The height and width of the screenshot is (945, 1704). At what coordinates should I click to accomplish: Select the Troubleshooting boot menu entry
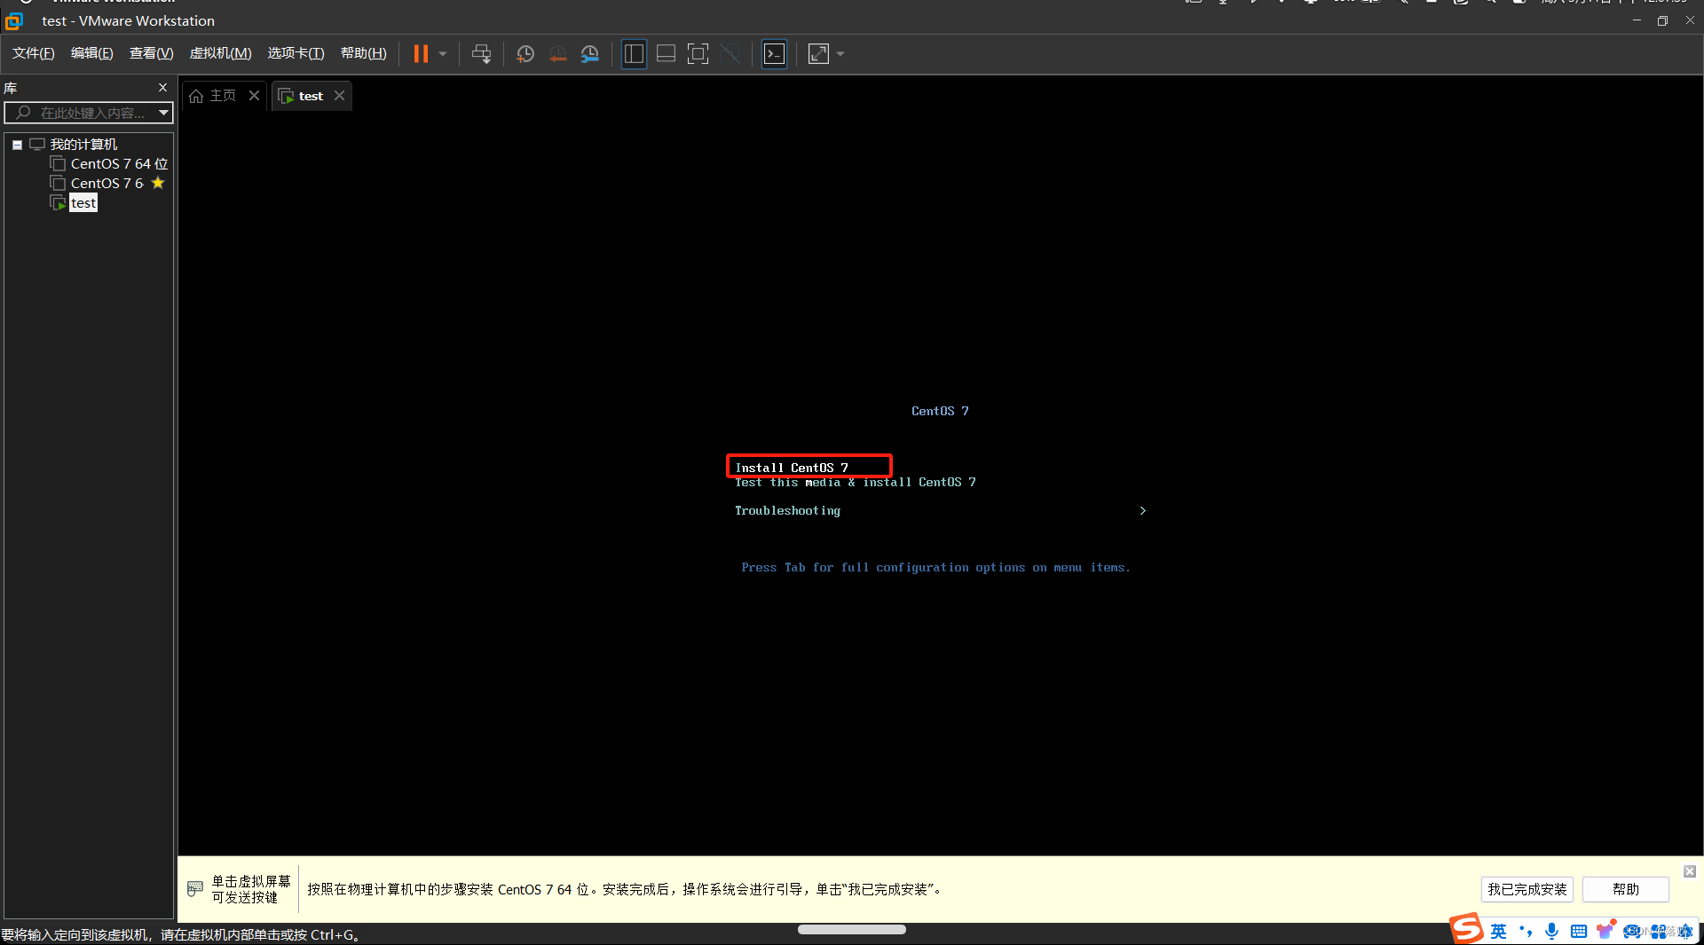point(787,511)
